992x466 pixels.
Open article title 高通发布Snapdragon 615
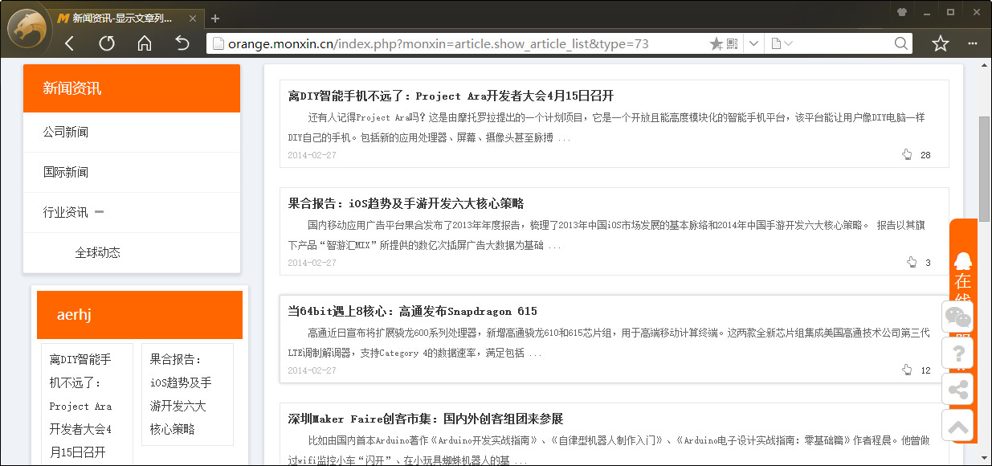[413, 311]
